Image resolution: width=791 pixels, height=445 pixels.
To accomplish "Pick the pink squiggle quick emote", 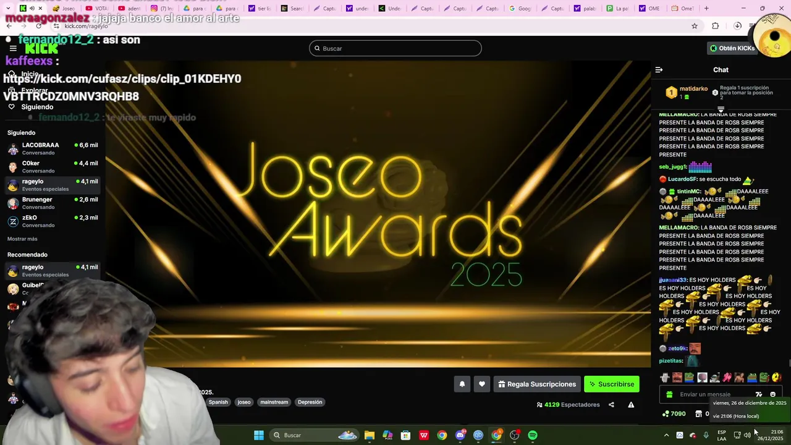I will 727,377.
